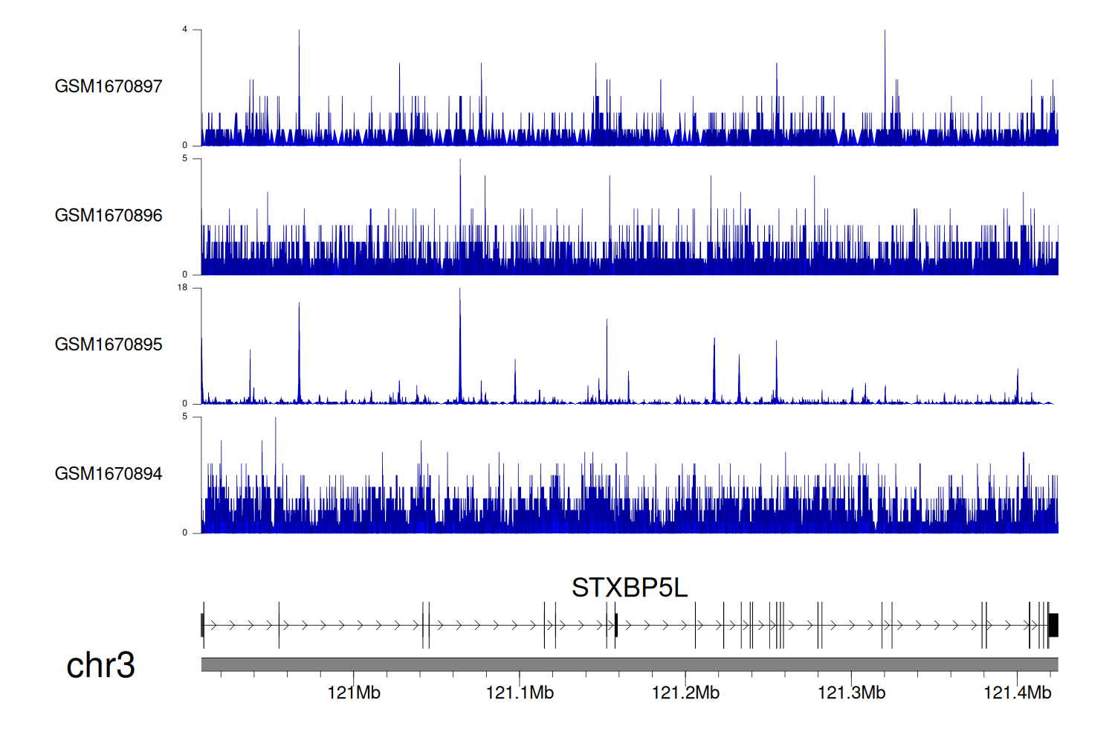Pick the 121.3Mb axis label
Image resolution: width=1115 pixels, height=729 pixels.
coord(851,693)
